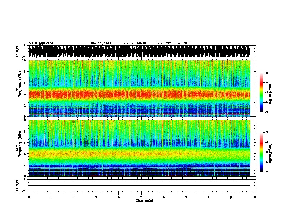Select the date text "Mar.20, 2021"
286x221 pixels.
[101, 43]
